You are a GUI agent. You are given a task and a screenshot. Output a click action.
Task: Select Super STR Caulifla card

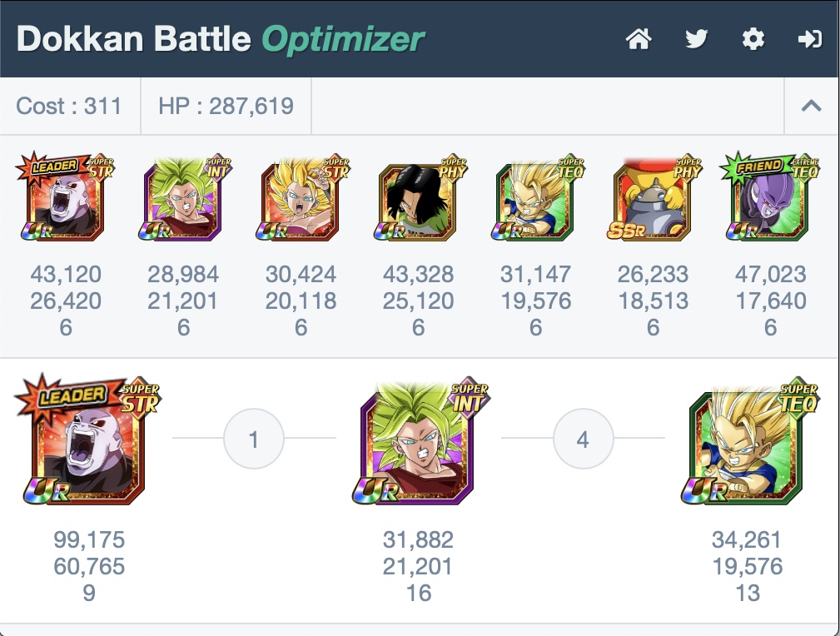tap(301, 197)
